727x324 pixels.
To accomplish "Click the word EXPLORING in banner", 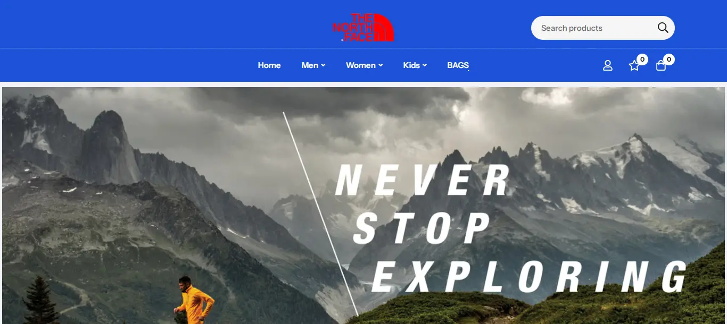I will click(529, 277).
